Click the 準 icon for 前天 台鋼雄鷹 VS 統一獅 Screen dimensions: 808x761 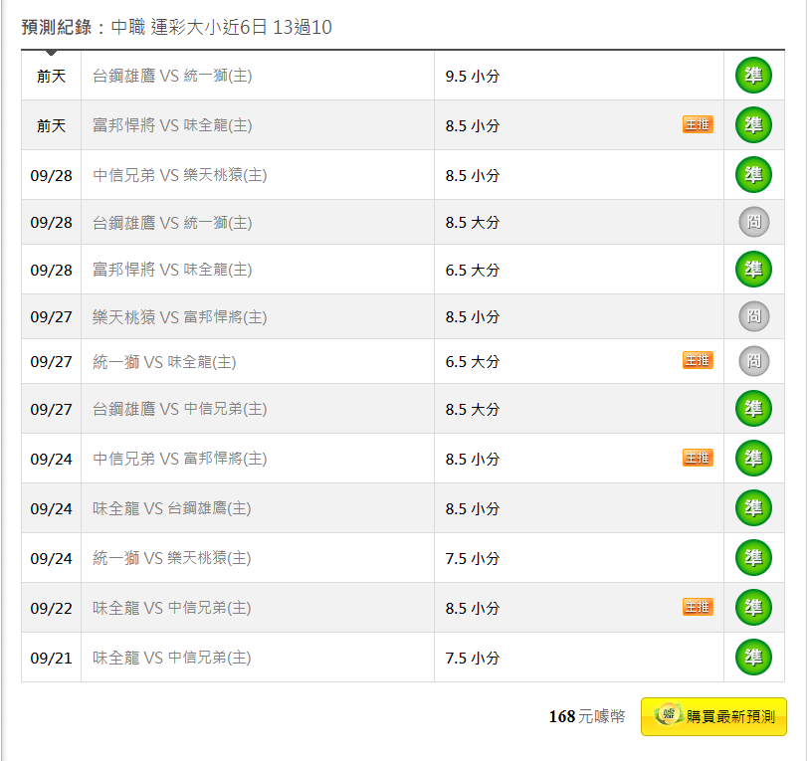753,76
